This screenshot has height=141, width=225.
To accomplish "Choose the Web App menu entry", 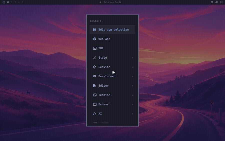I will point(112,39).
